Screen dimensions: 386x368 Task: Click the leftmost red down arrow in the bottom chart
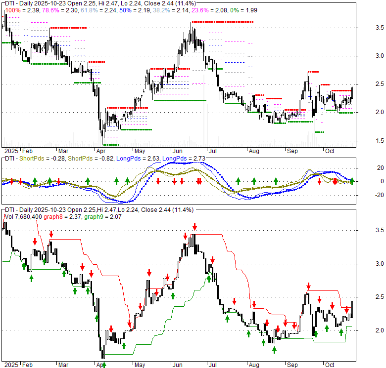pyautogui.click(x=35, y=242)
